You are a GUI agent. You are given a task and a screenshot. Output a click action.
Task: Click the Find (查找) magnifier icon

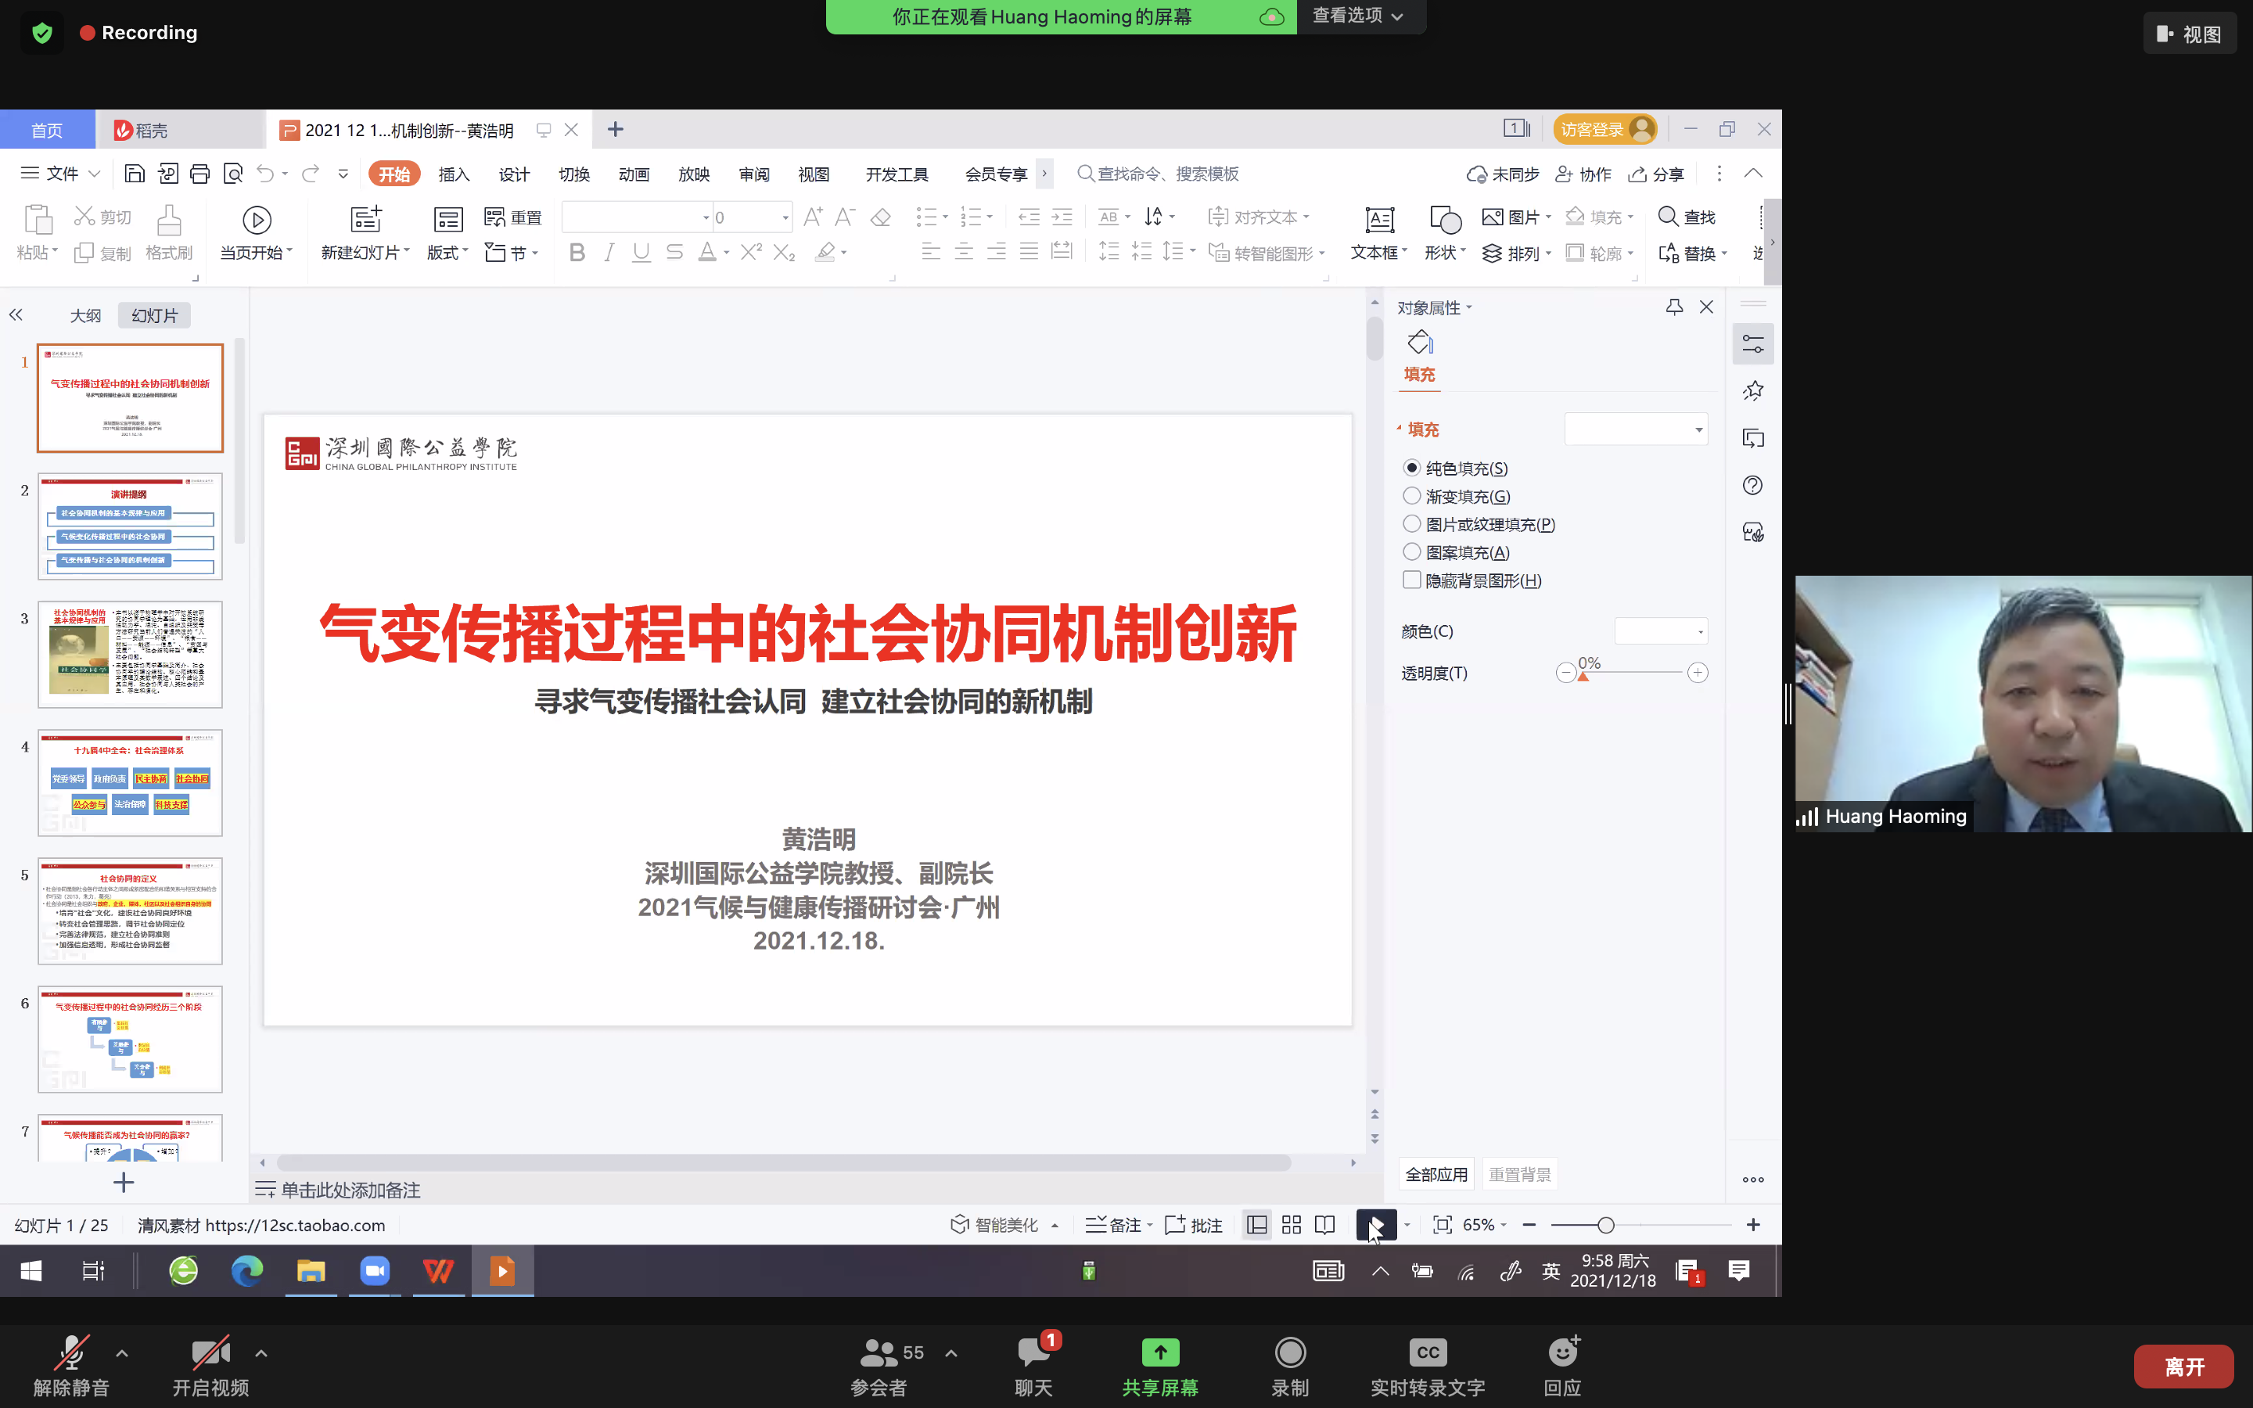pos(1669,217)
